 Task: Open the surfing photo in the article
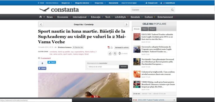pos(84,85)
